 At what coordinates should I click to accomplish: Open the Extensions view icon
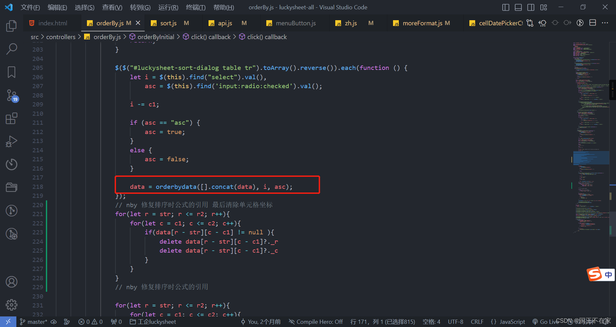click(x=12, y=118)
